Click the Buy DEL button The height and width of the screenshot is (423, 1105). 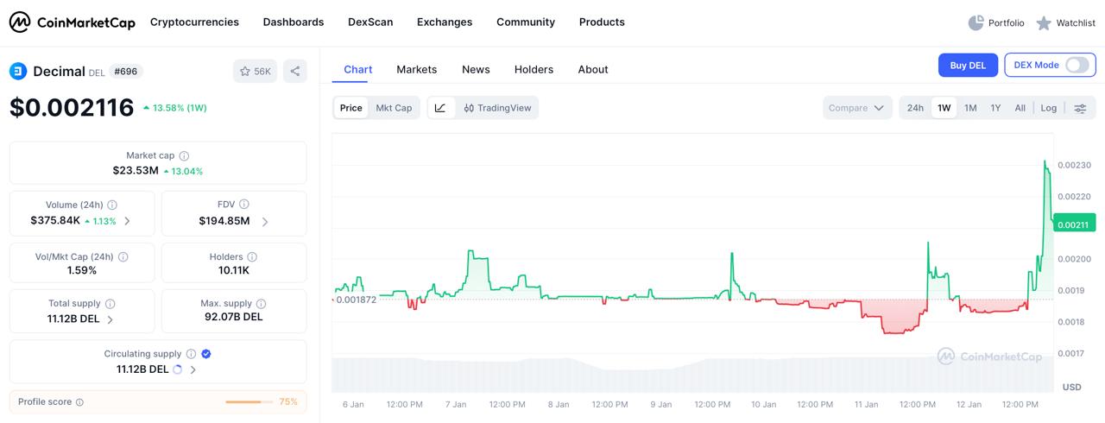968,65
